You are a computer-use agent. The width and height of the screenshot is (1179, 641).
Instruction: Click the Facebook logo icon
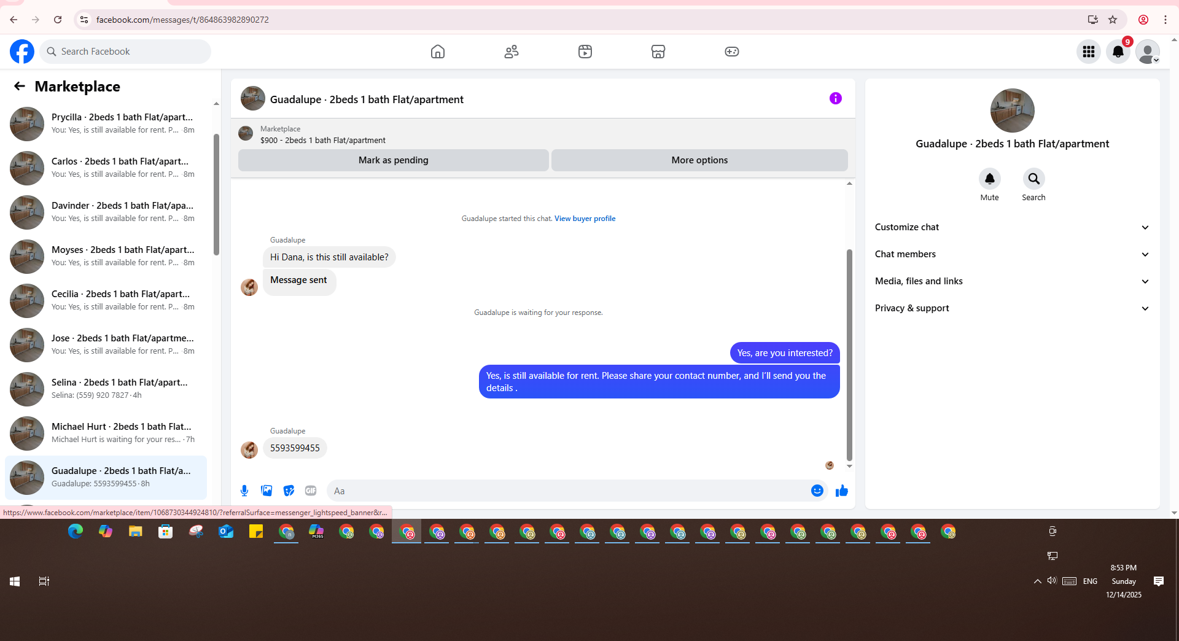tap(22, 52)
